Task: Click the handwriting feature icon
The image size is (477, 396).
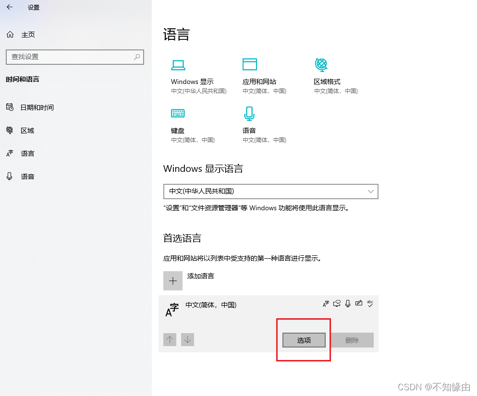Action: point(359,303)
